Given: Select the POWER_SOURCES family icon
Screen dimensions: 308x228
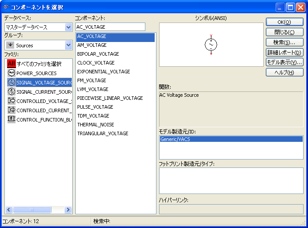Looking at the screenshot, I should click(x=12, y=73).
